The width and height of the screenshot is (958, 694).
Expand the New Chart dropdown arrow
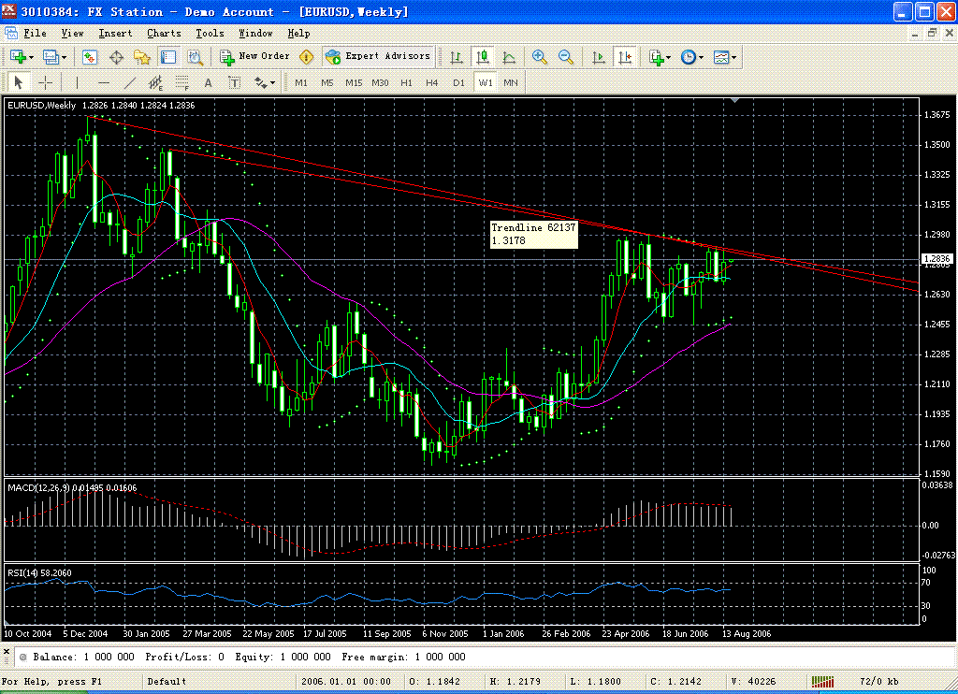pyautogui.click(x=31, y=57)
